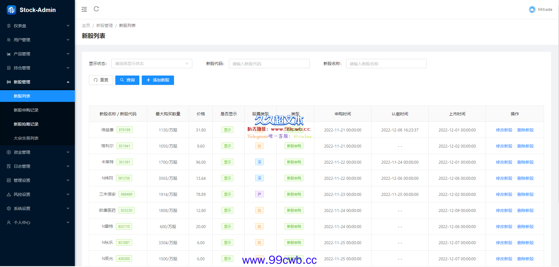Focus the 新股代码 input field
This screenshot has height=267, width=559.
click(x=269, y=64)
